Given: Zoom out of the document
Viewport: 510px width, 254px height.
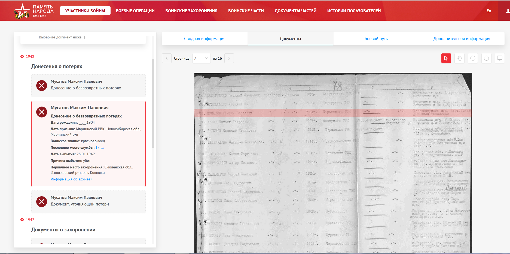Looking at the screenshot, I should (x=486, y=58).
